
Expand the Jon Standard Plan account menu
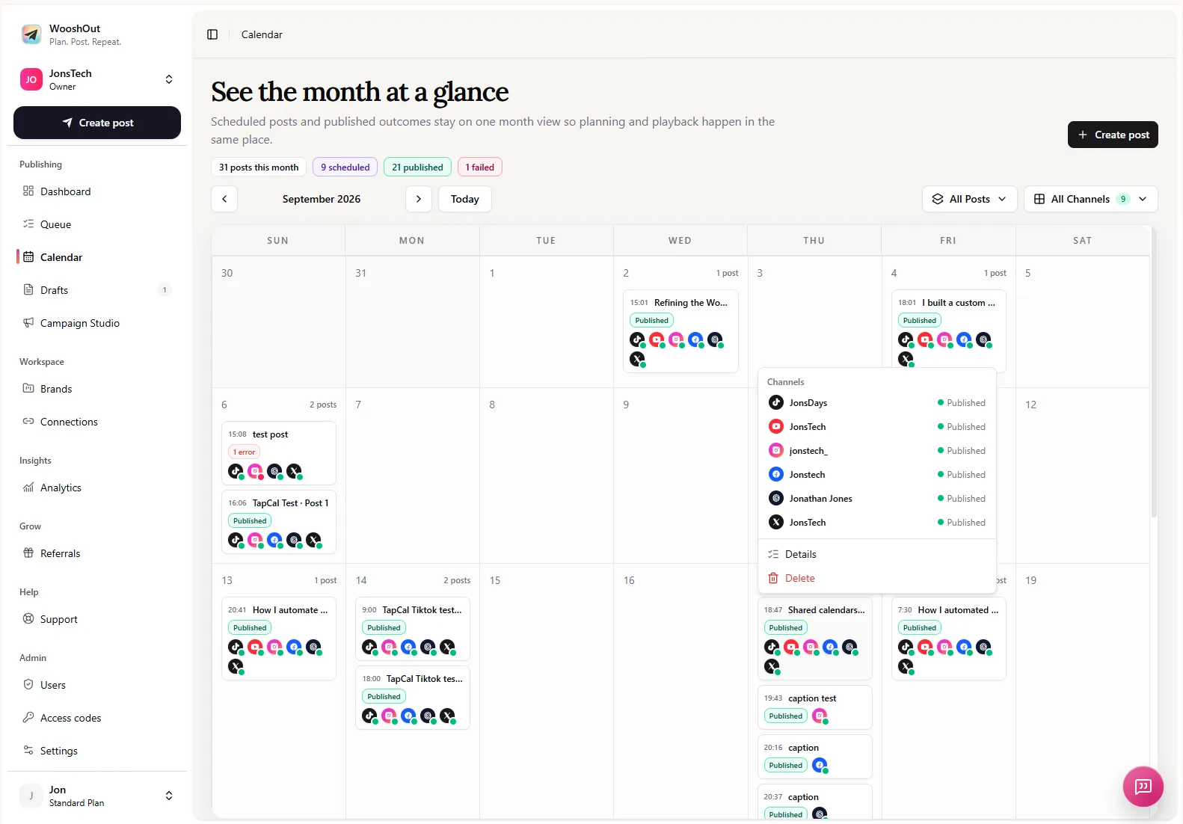point(169,796)
